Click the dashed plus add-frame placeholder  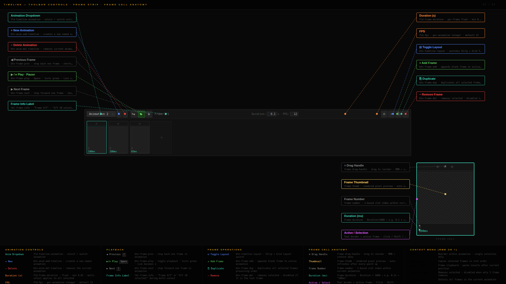point(162,137)
